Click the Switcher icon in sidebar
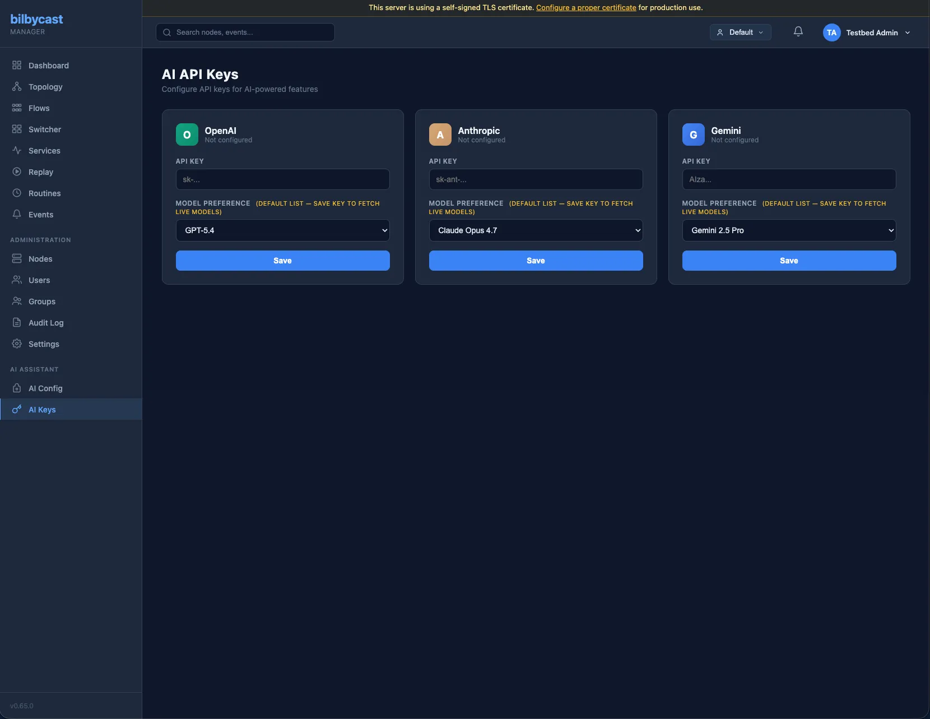 click(x=17, y=129)
